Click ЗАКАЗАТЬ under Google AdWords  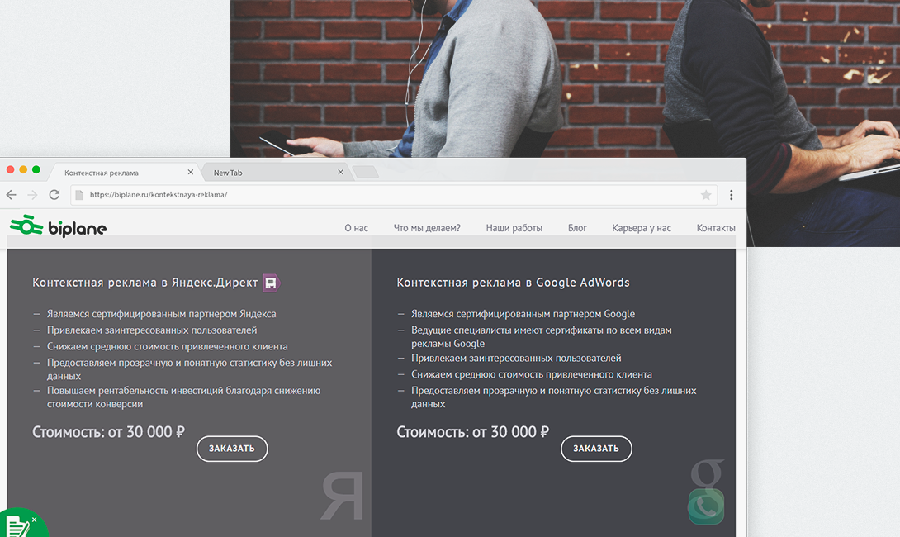tap(596, 449)
